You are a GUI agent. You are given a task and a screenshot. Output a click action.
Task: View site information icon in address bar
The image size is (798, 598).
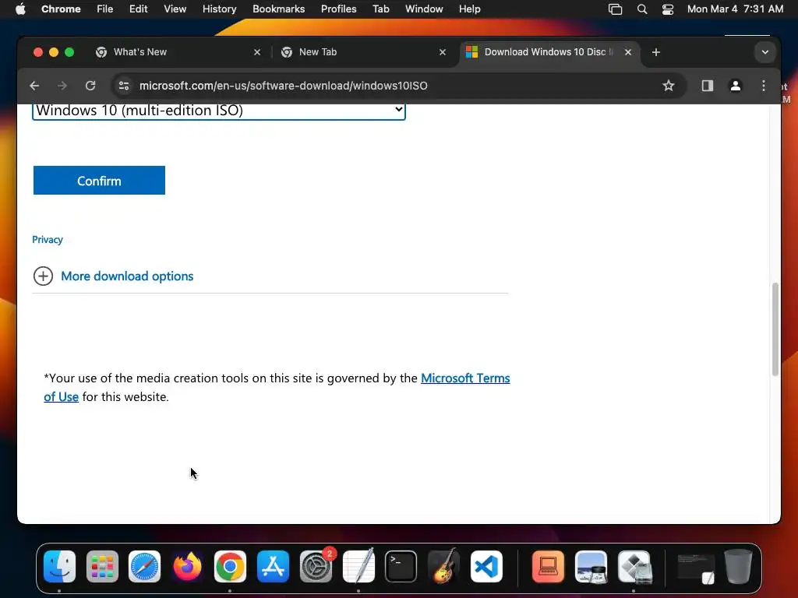(x=124, y=86)
